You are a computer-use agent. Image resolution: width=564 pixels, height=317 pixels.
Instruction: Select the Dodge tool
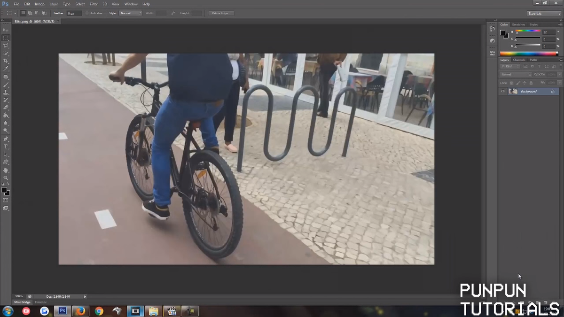pos(6,131)
